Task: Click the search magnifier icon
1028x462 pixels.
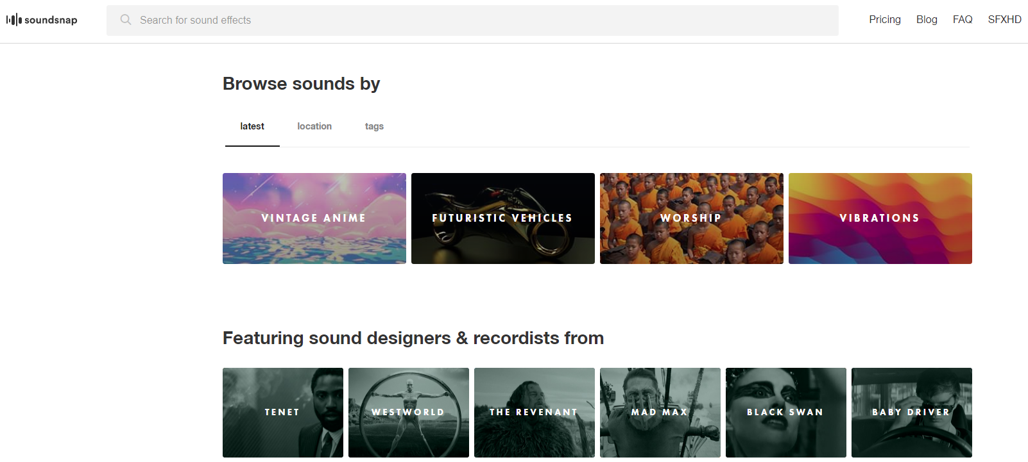Action: (126, 20)
